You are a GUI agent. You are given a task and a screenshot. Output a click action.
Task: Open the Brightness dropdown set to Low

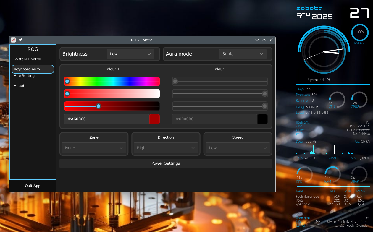click(x=130, y=54)
